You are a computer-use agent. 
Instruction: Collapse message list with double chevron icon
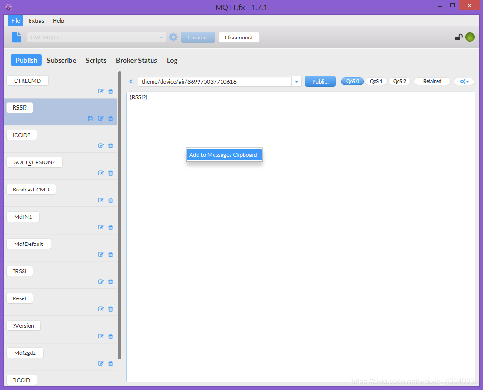131,81
